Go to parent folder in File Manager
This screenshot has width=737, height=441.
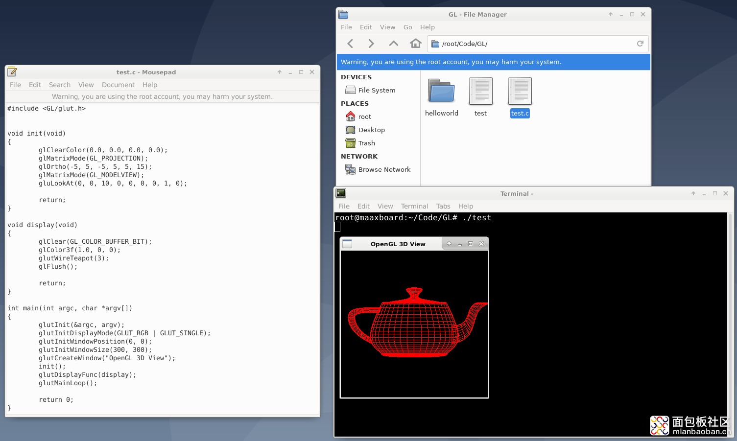pyautogui.click(x=393, y=44)
